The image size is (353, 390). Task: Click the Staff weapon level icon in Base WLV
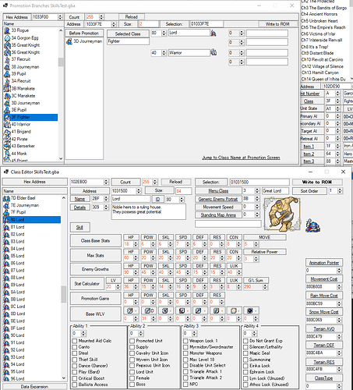coord(199,310)
